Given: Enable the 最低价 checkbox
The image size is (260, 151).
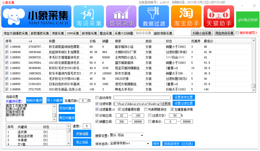Looking at the screenshot, I should [150, 122].
